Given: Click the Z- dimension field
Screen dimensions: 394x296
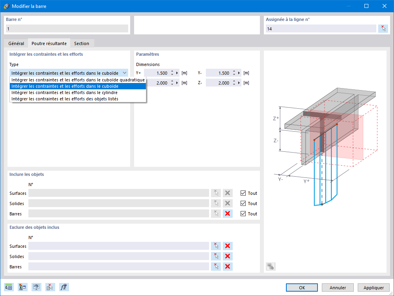Looking at the screenshot, I should [x=219, y=83].
